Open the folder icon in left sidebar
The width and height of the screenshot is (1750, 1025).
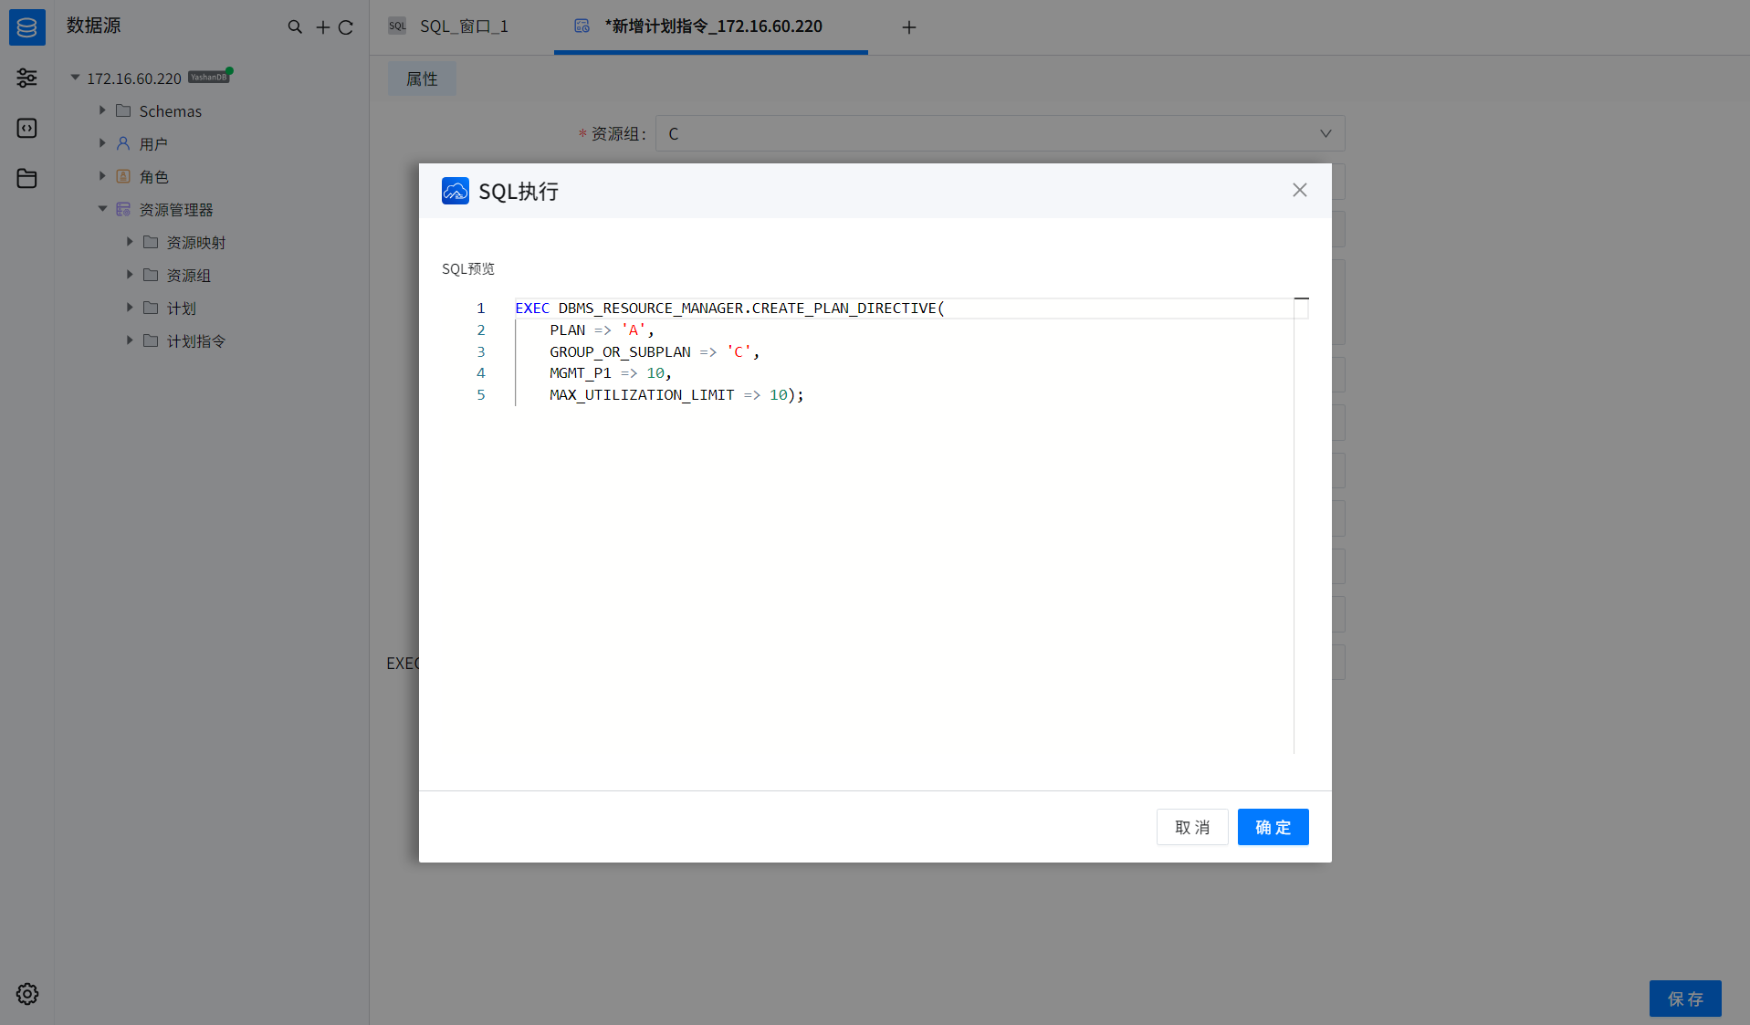[26, 178]
